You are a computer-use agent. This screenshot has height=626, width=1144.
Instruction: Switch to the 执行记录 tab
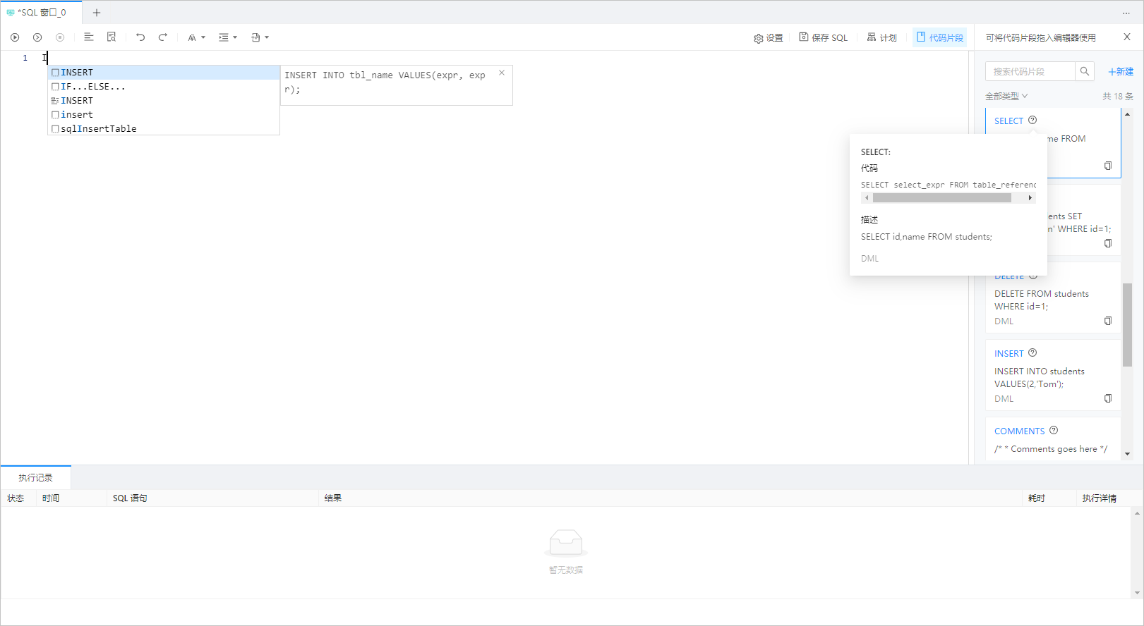click(x=35, y=477)
